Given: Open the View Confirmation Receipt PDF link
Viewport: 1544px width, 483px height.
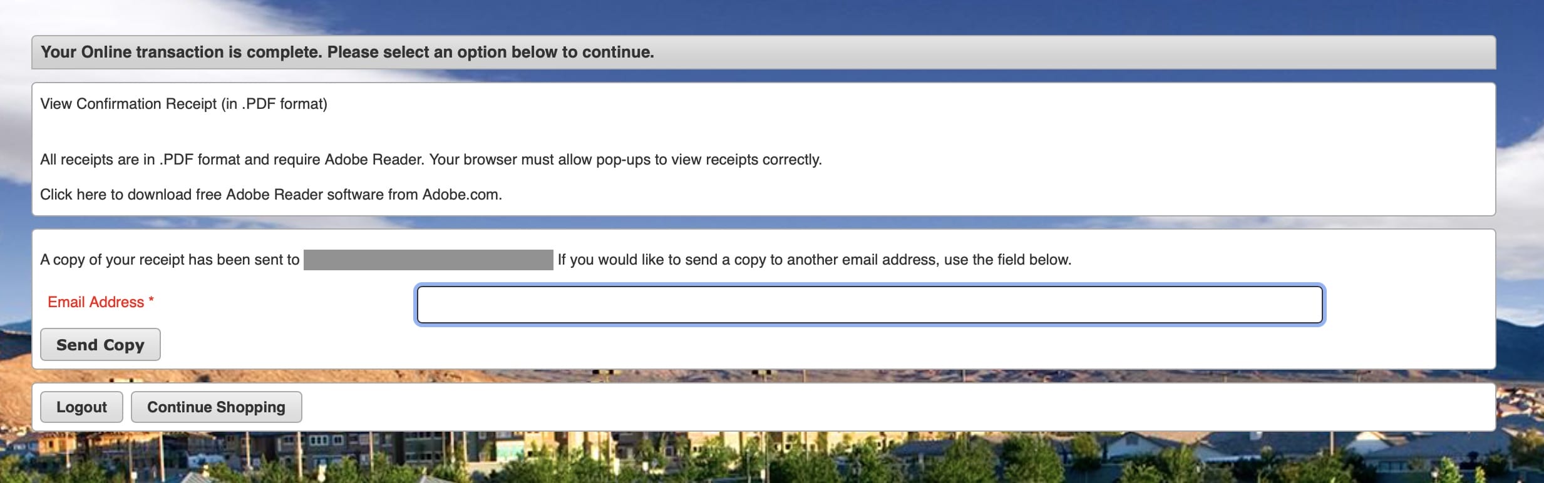Looking at the screenshot, I should click(x=183, y=104).
